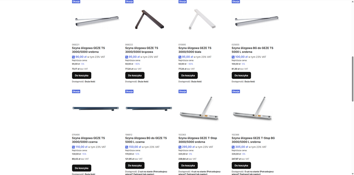Open Szyna ślizgowa GEZE TS 3000/5000 biała
354x175 pixels.
coord(195,50)
